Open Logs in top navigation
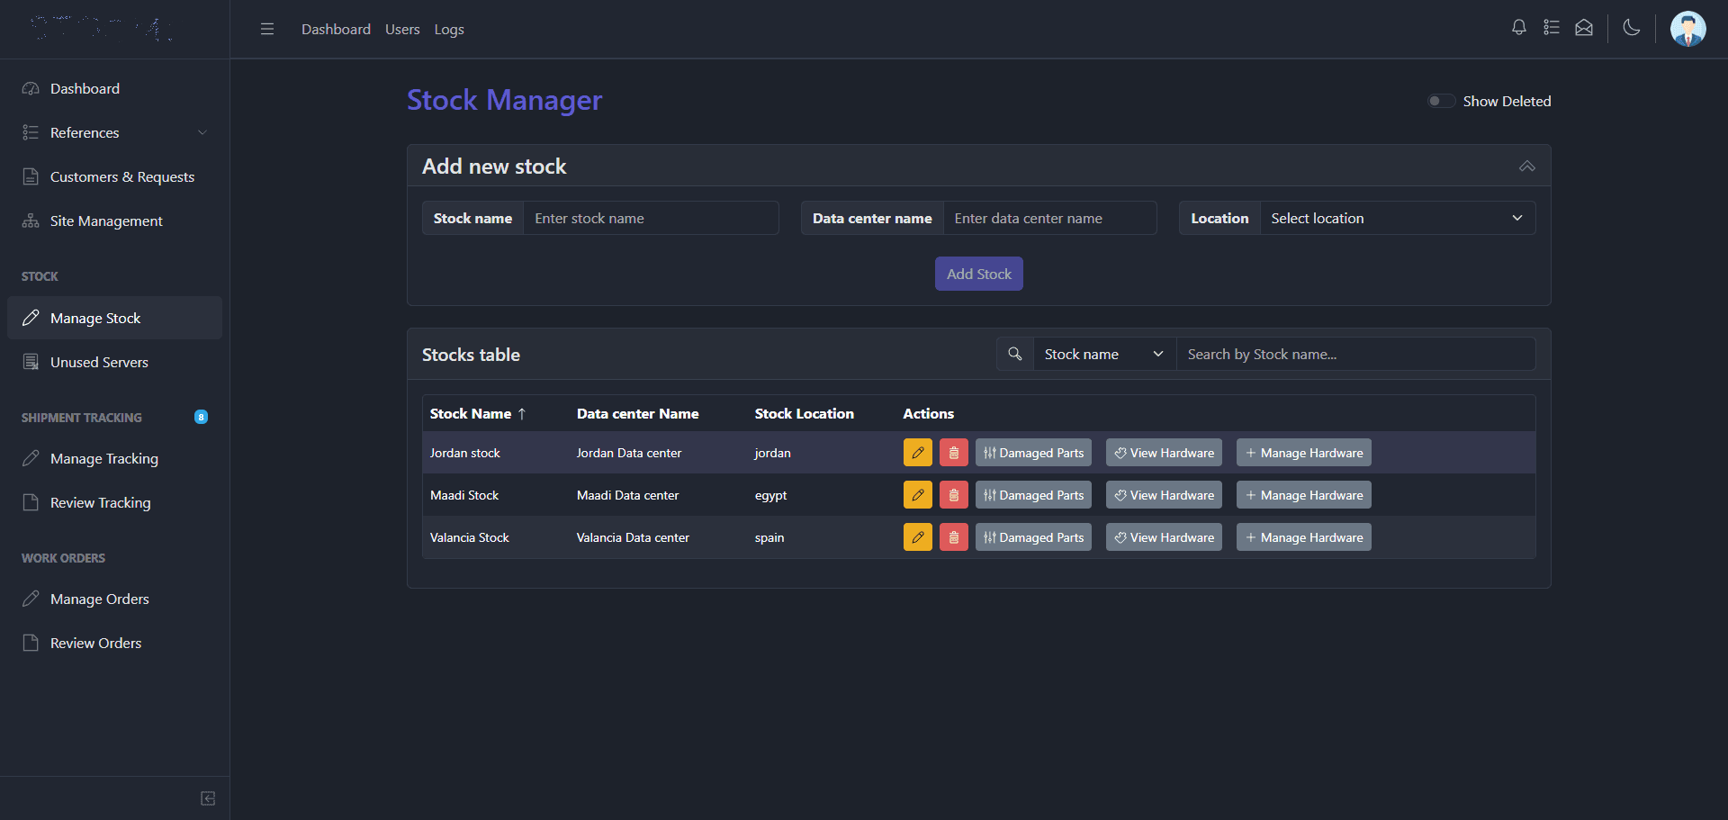 point(449,29)
